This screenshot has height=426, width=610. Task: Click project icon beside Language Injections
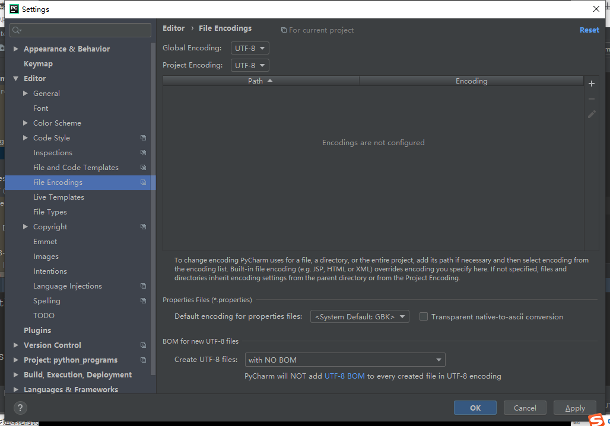tap(143, 286)
